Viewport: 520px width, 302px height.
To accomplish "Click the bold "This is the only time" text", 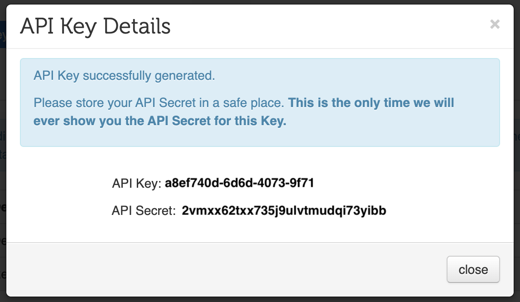I will click(371, 102).
